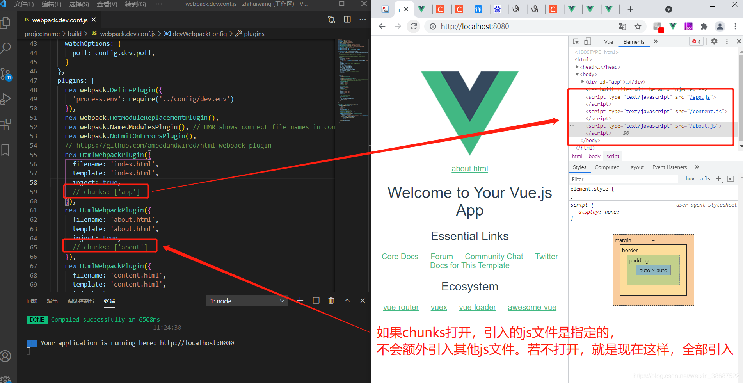Open the Computed tab in the styles pane
Image resolution: width=743 pixels, height=383 pixels.
point(607,167)
